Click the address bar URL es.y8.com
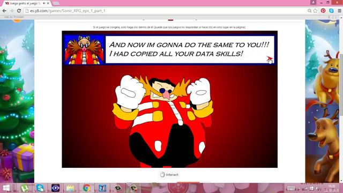This screenshot has width=343, height=193. pos(68,11)
